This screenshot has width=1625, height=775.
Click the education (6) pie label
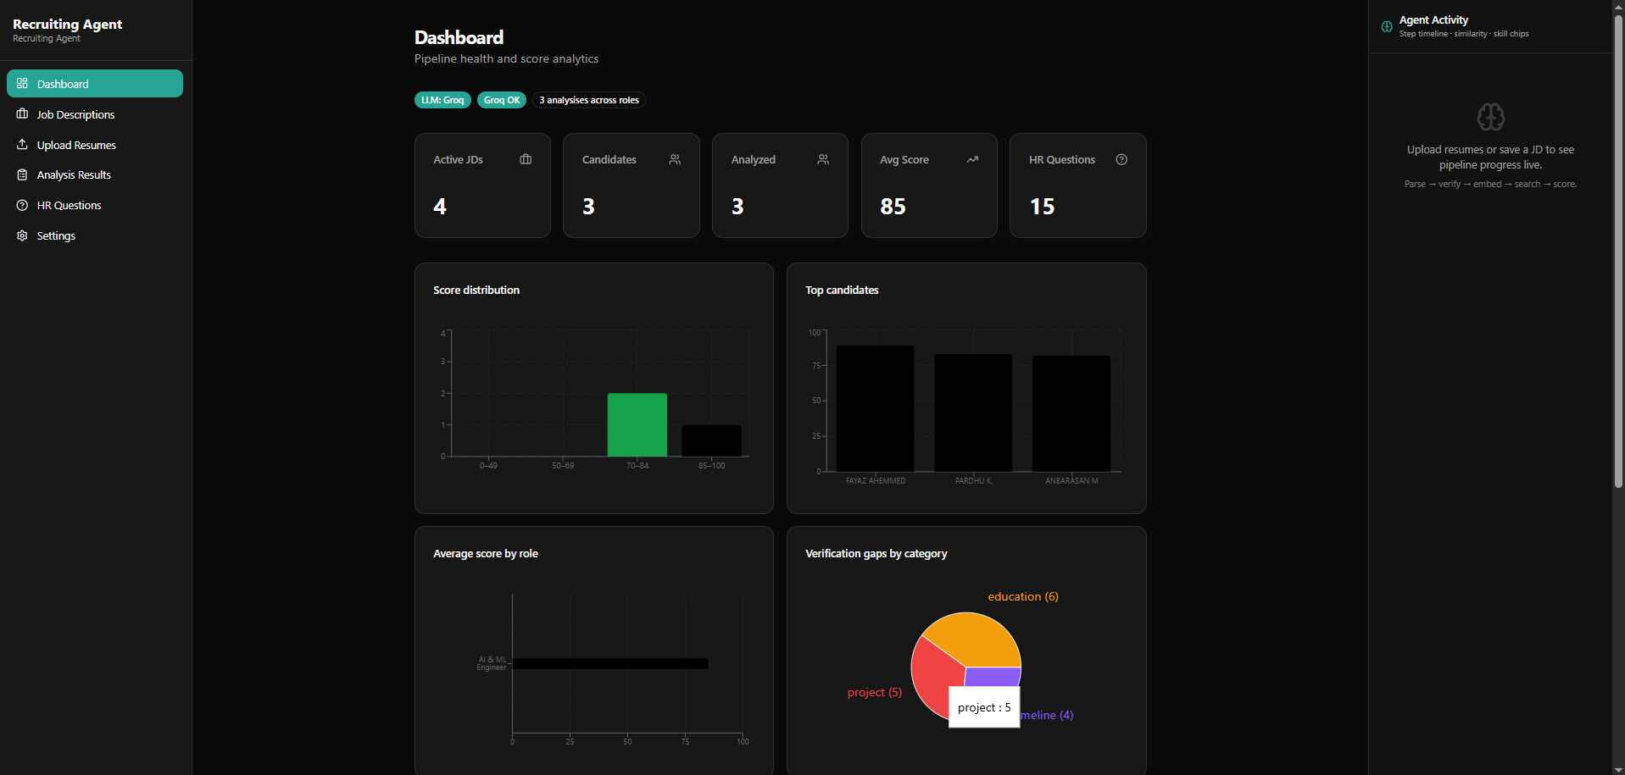pyautogui.click(x=1023, y=596)
